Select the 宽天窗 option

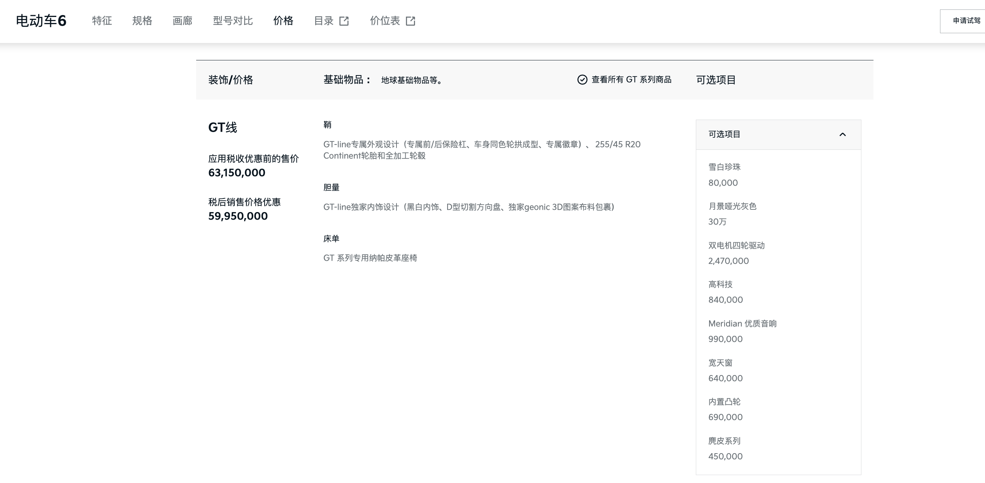pos(720,363)
